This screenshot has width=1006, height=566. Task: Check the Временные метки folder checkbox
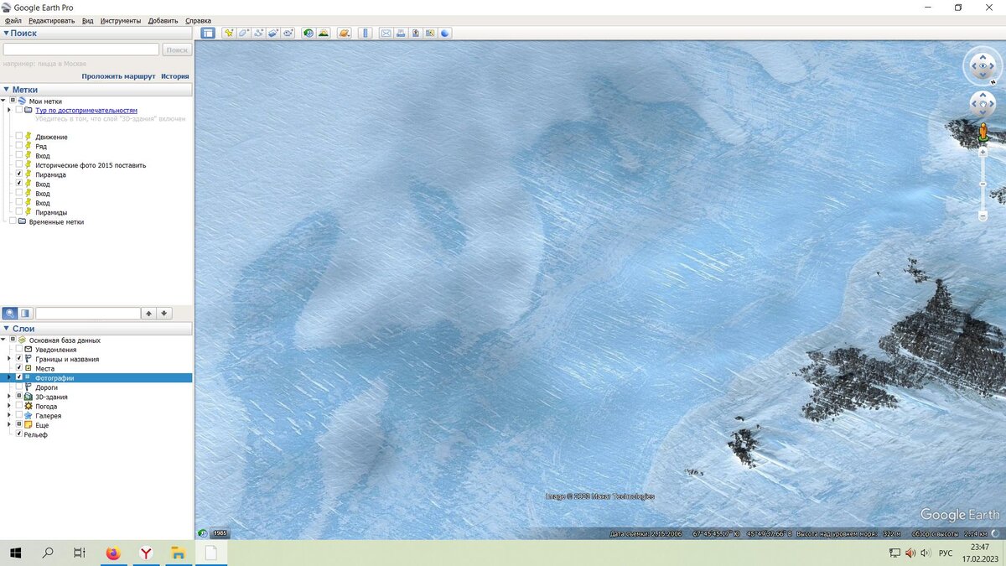(12, 221)
